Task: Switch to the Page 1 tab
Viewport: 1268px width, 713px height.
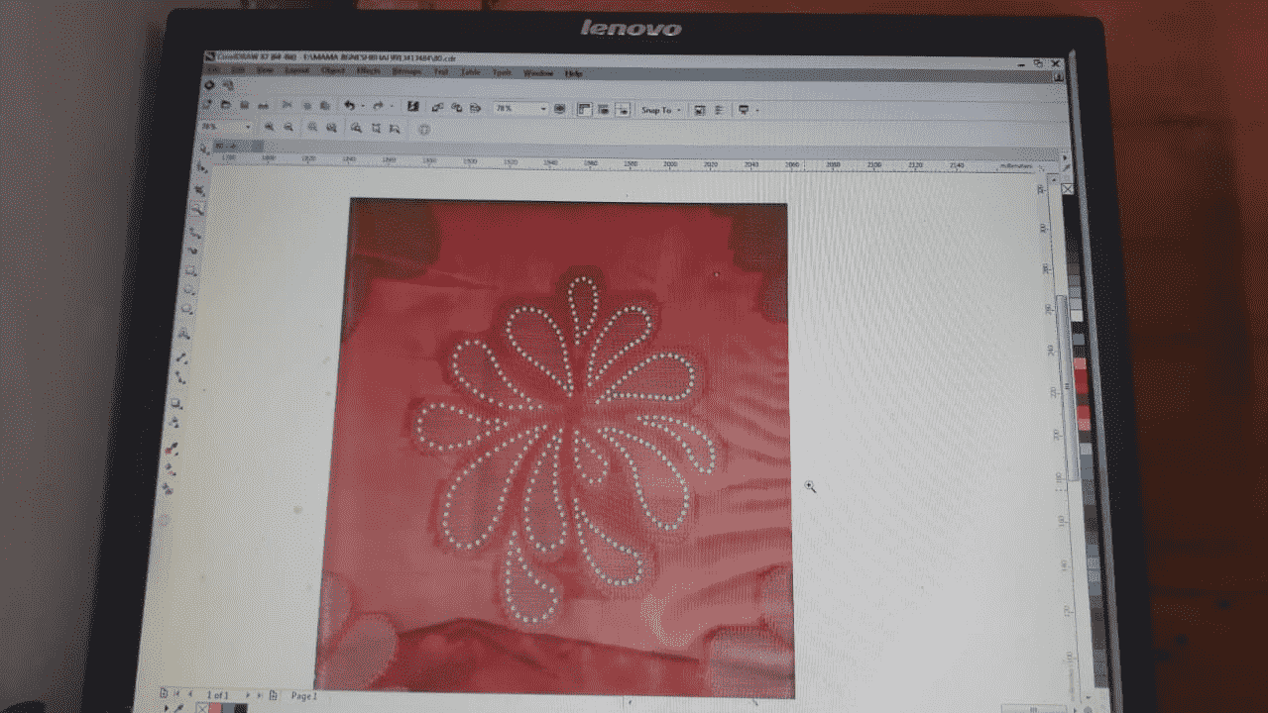Action: point(302,696)
